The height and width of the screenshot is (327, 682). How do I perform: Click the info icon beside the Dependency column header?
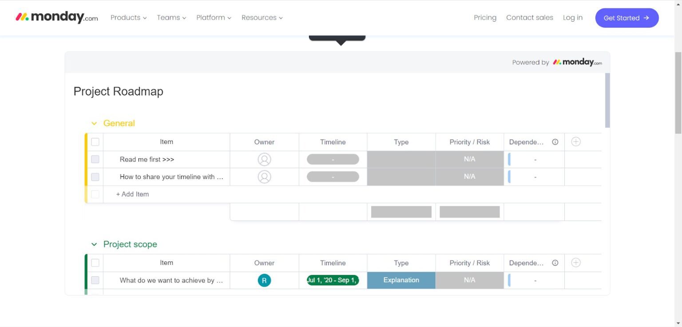tap(555, 142)
